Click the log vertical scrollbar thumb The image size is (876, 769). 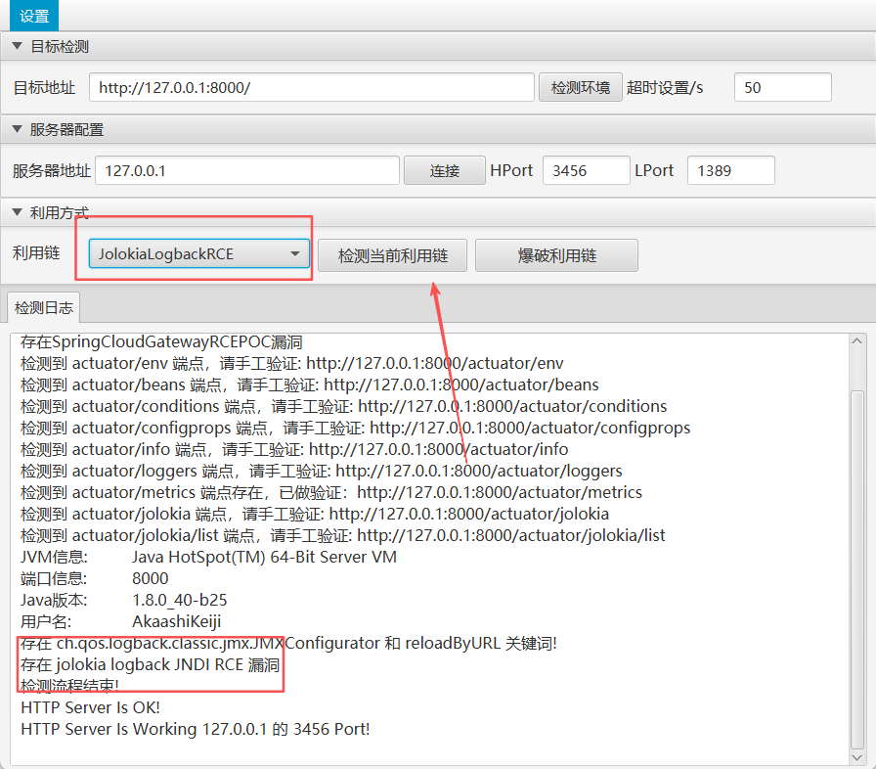pos(857,570)
